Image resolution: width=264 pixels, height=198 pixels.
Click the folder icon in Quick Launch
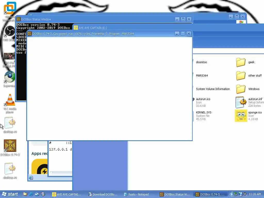(x=25, y=194)
